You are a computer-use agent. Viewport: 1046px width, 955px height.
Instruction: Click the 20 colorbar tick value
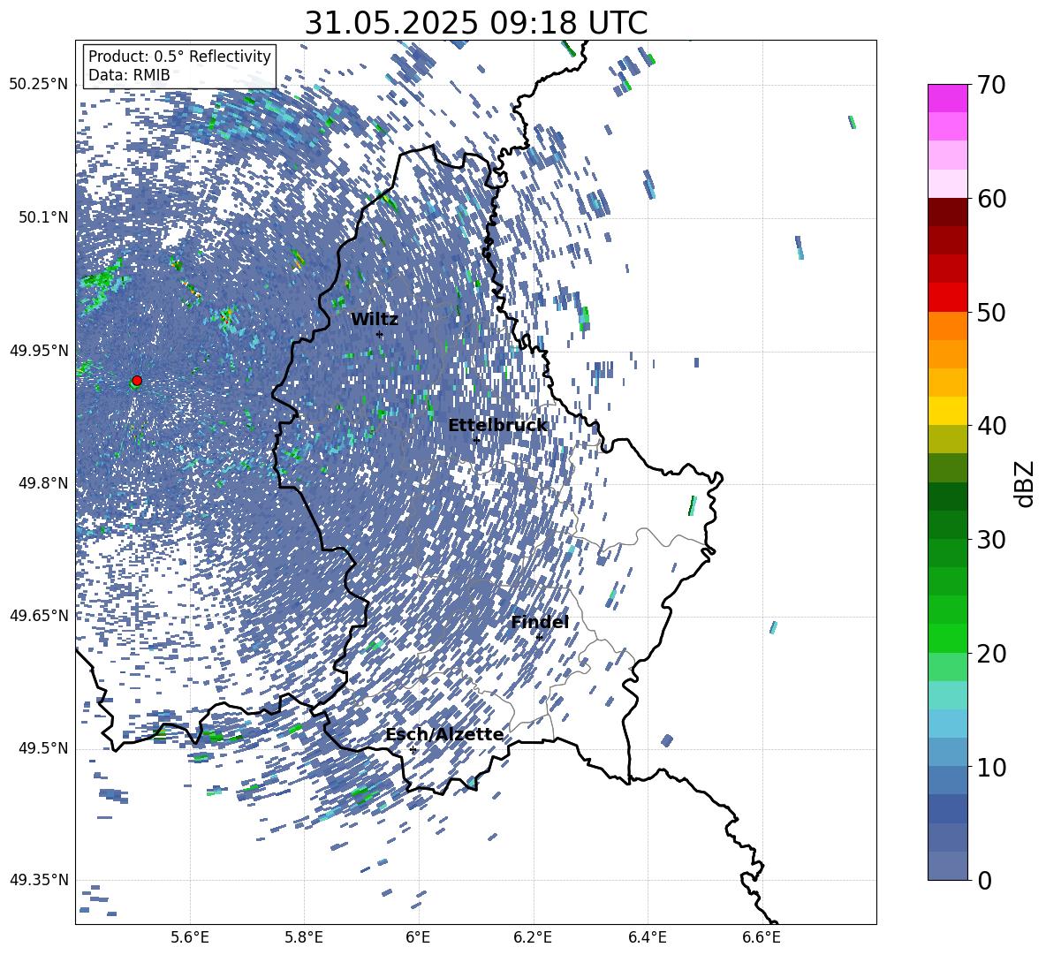[991, 654]
